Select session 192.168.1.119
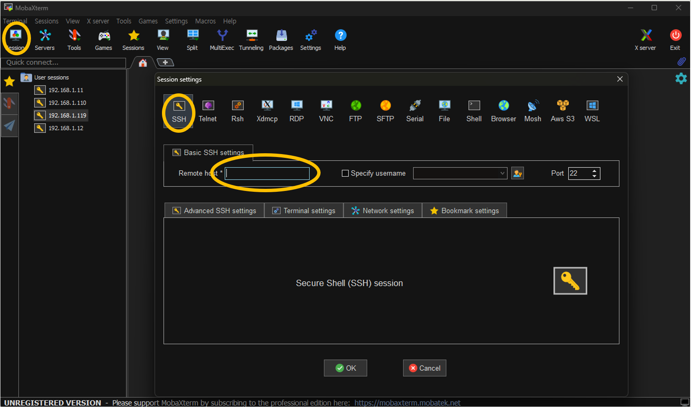Screen dimensions: 691x407 coord(61,115)
